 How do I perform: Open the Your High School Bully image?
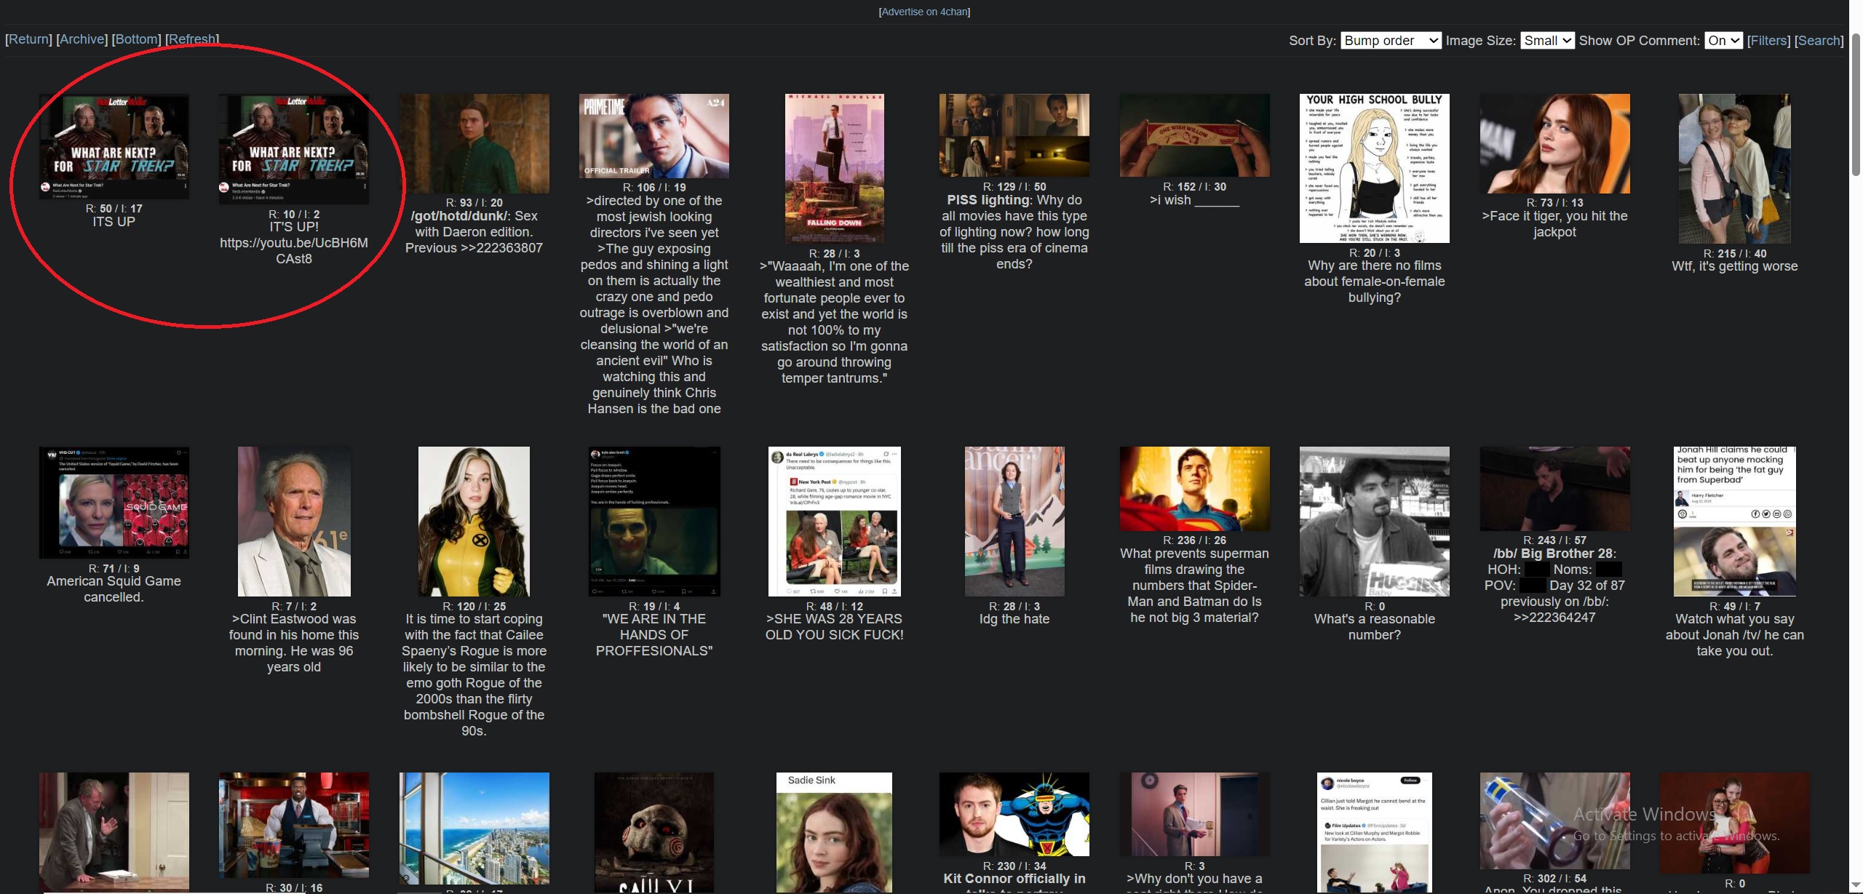1375,169
